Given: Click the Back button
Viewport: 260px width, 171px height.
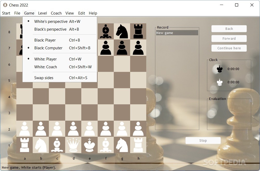Looking at the screenshot, I should point(229,29).
